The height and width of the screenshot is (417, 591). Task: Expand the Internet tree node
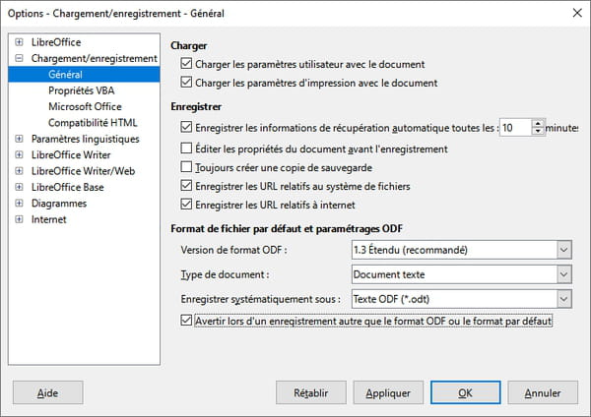coord(19,219)
